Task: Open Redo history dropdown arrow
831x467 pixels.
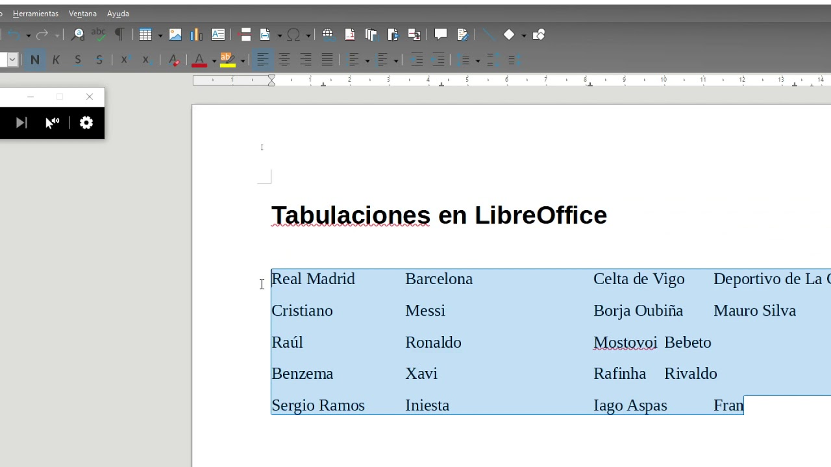Action: click(57, 35)
